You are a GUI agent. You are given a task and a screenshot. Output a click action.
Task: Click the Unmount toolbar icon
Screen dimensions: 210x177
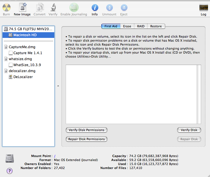click(109, 8)
